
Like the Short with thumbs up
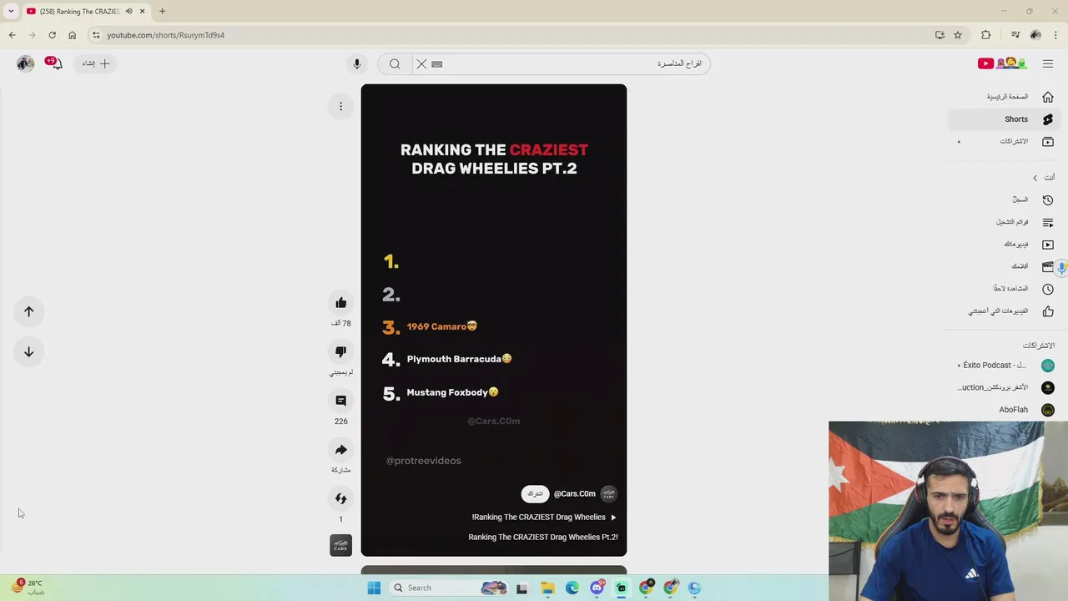[340, 303]
